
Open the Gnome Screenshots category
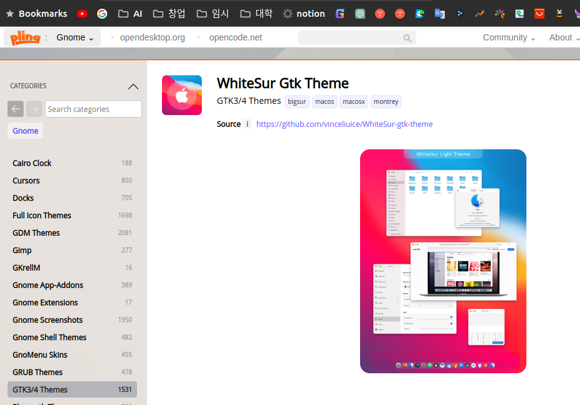pos(72,320)
